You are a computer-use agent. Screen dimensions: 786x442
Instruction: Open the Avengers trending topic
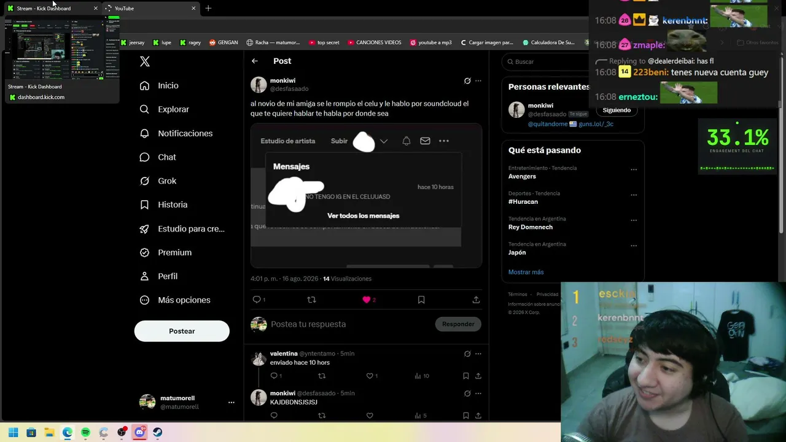tap(522, 176)
